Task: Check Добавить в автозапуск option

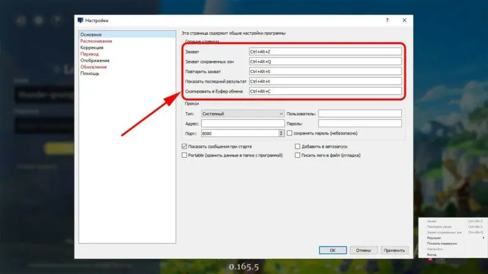Action: pos(297,147)
